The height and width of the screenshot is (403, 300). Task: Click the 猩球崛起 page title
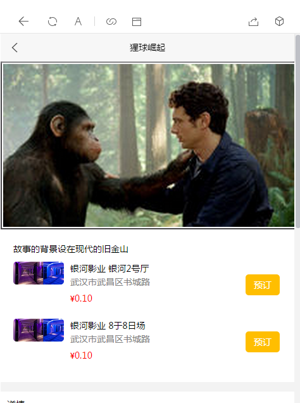tap(147, 48)
